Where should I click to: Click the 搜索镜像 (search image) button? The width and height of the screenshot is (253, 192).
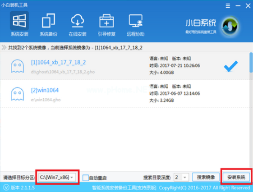[206, 177]
